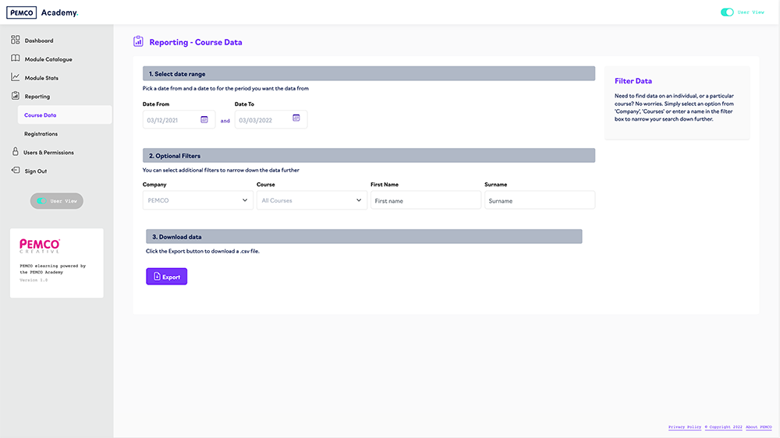Expand the Company dropdown showing PEMCO

[197, 200]
